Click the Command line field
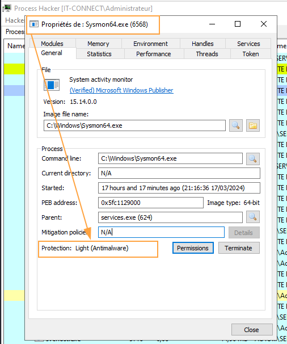Viewport: 287px width, 344px height. tap(170, 158)
